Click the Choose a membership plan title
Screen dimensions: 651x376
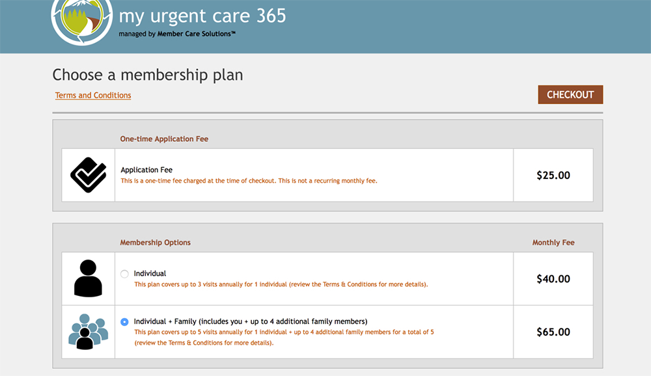coord(148,75)
